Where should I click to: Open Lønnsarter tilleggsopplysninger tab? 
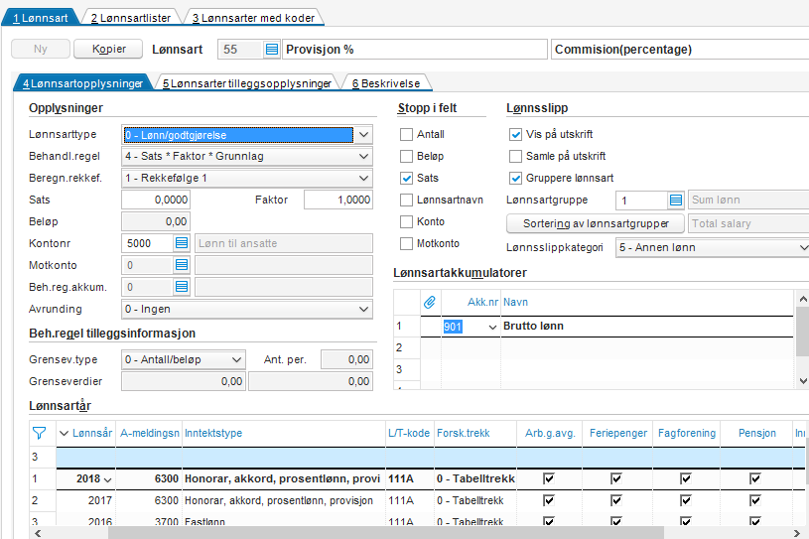(246, 83)
